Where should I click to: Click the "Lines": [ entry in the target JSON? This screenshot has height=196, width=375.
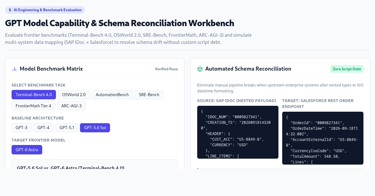point(302,162)
